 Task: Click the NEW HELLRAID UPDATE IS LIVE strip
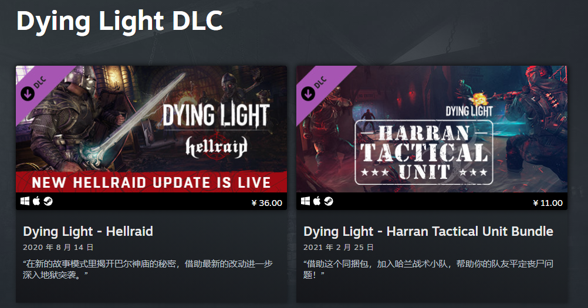151,182
